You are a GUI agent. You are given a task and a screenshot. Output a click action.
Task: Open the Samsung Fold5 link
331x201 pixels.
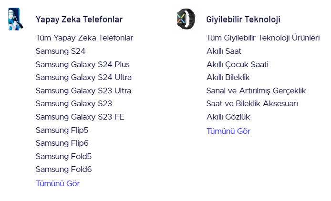63,156
